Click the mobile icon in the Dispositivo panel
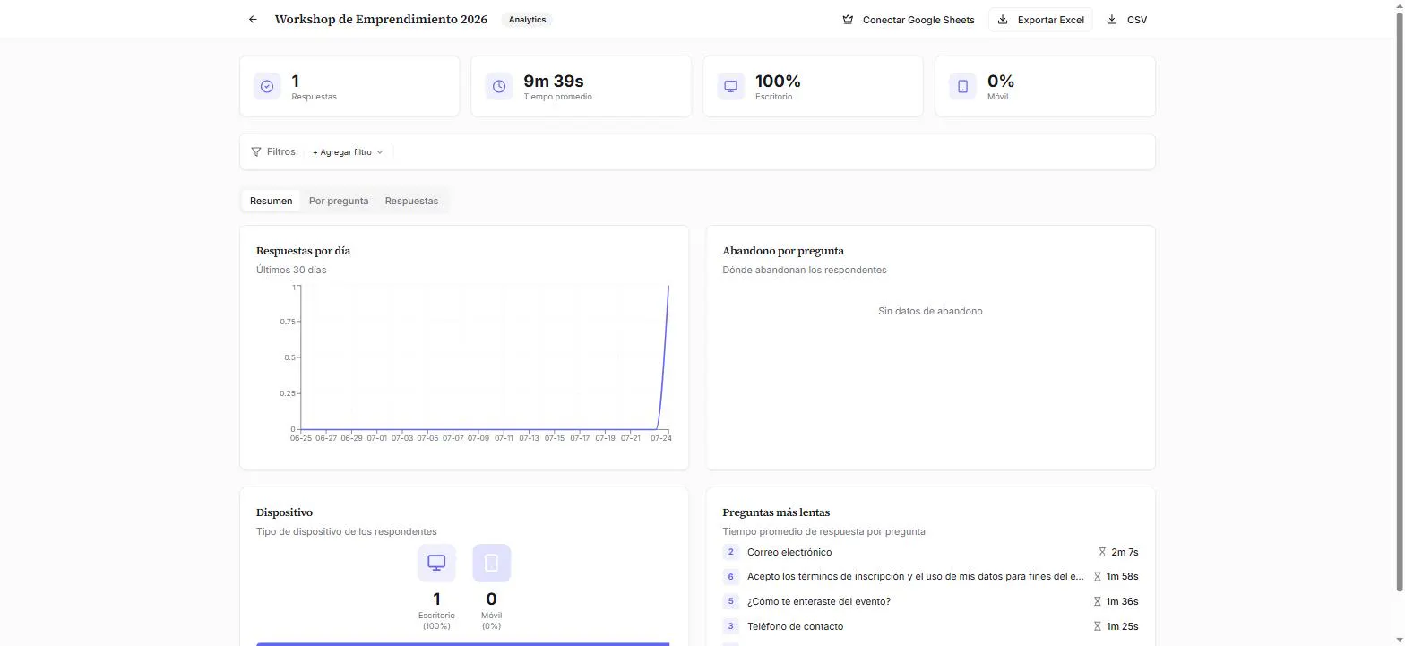1405x646 pixels. pos(491,563)
